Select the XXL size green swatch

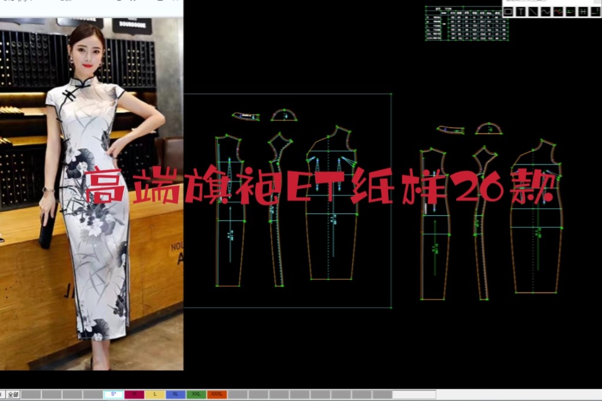click(x=196, y=395)
